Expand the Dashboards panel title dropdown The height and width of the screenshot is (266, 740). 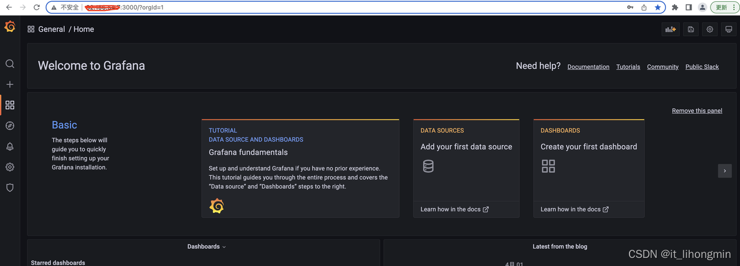(206, 246)
